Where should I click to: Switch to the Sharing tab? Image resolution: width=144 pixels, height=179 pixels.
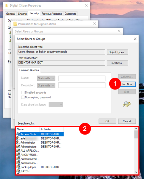coord(22,14)
